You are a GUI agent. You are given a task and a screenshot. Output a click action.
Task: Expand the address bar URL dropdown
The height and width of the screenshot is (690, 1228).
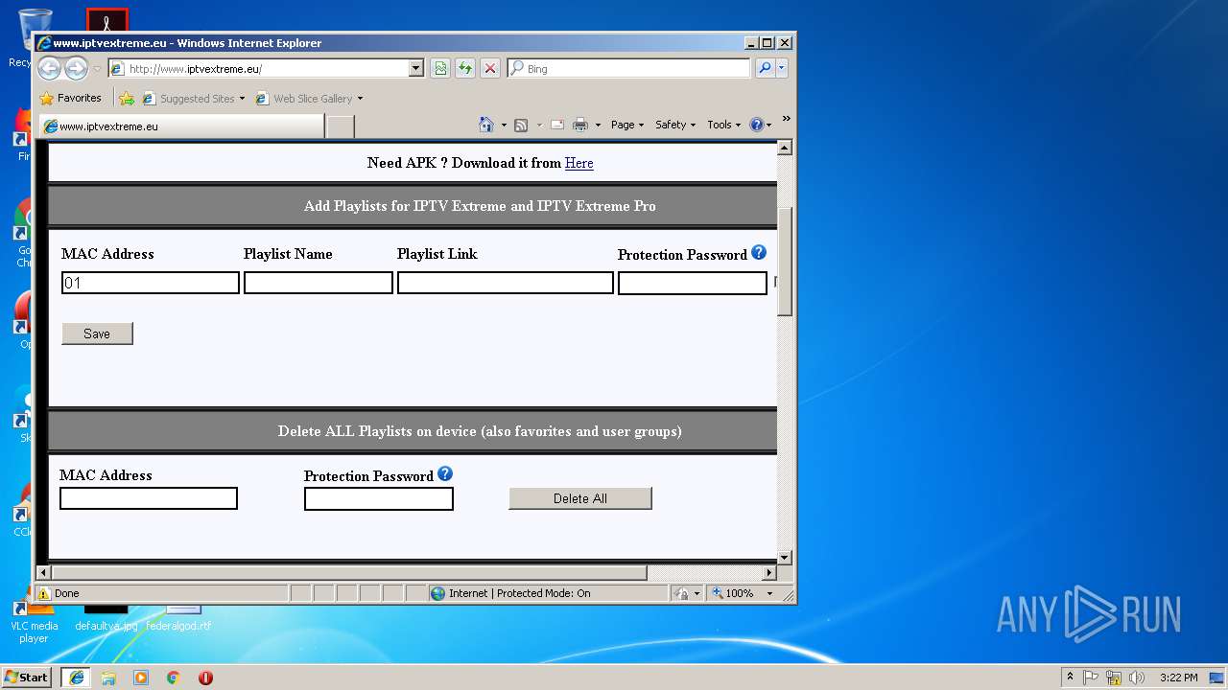(x=415, y=68)
